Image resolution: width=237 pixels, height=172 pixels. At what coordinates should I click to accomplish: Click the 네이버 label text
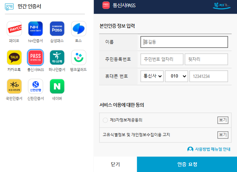[57, 98]
